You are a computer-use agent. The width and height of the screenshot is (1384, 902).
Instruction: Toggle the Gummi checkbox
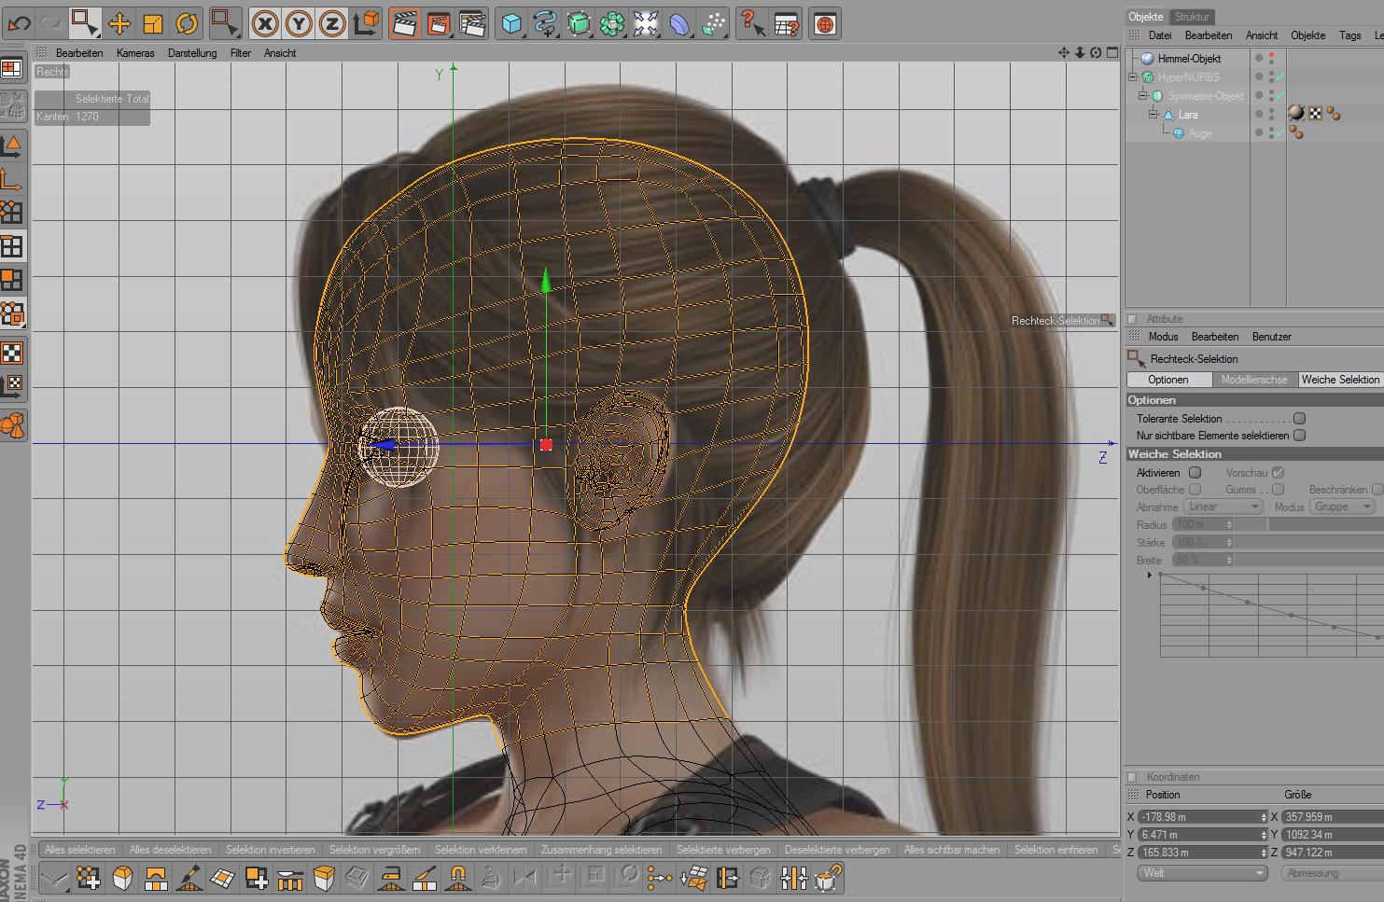[x=1278, y=490]
